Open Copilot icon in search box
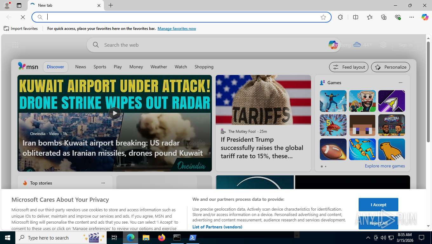This screenshot has height=244, width=432. coord(333,45)
